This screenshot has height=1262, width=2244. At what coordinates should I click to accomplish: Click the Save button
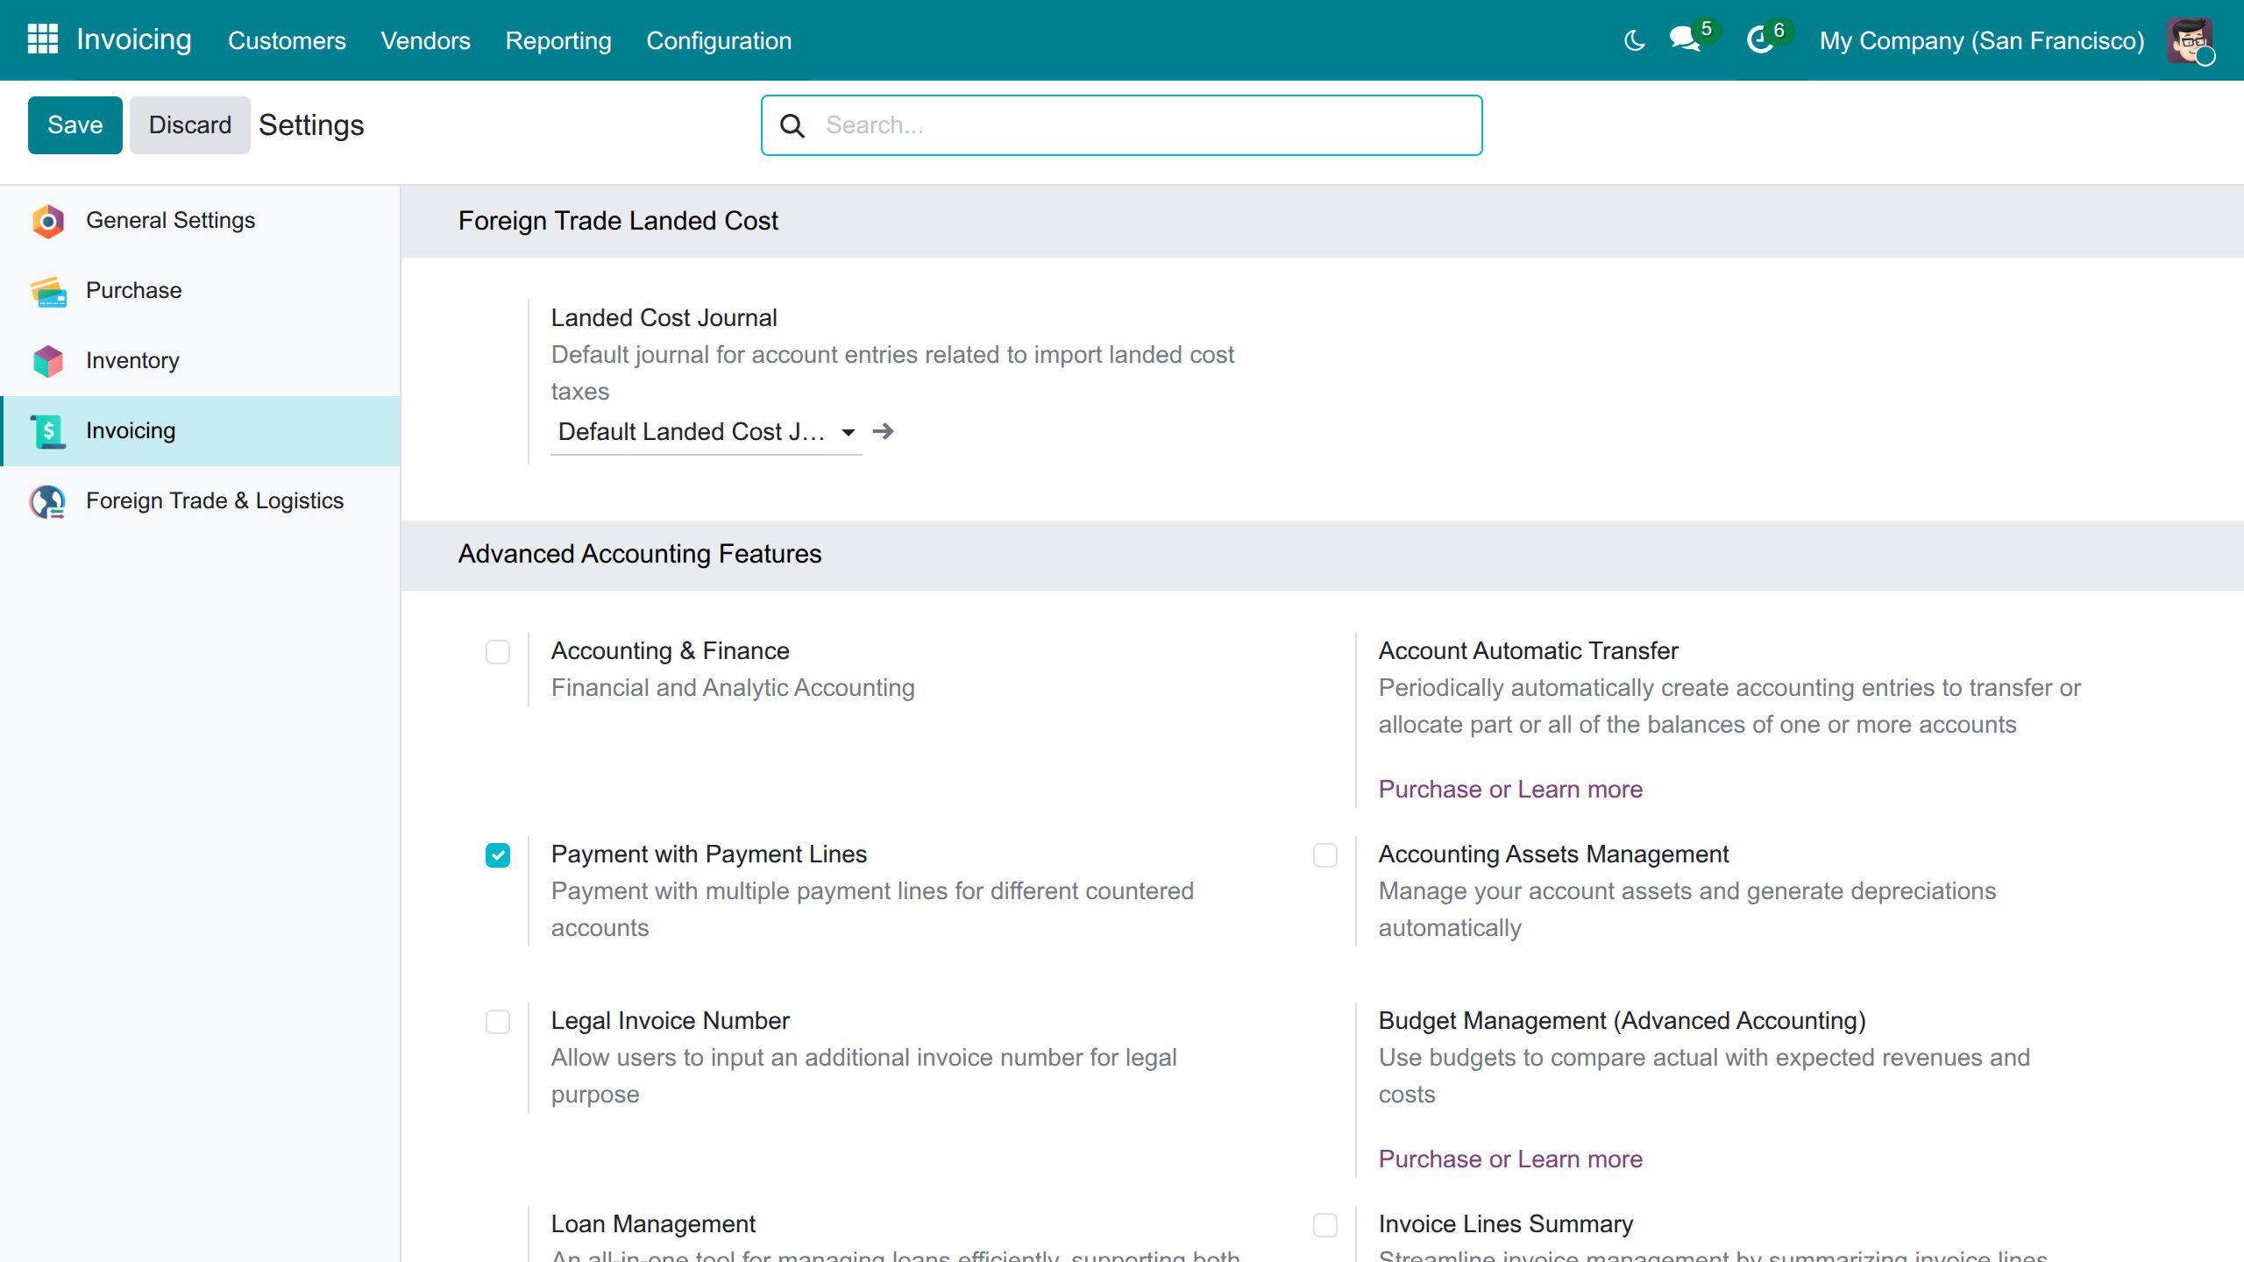point(75,125)
